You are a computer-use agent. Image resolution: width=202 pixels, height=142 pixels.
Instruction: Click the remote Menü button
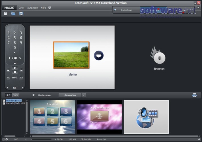click(15, 78)
